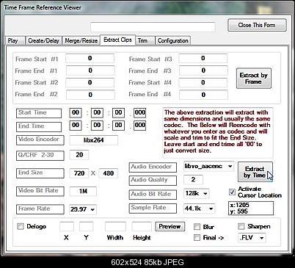Click the cursor location x/y readout box
Image resolution: width=295 pixels, height=268 pixels.
pyautogui.click(x=251, y=209)
